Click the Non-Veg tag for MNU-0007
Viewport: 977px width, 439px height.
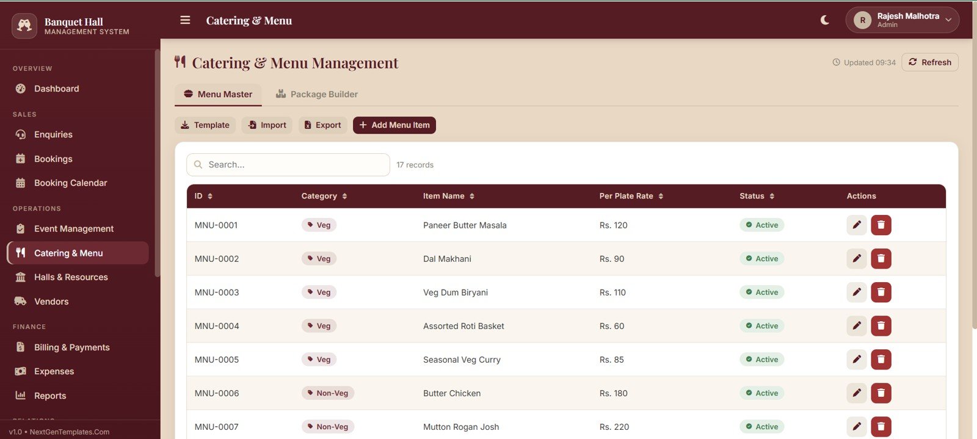(x=328, y=427)
